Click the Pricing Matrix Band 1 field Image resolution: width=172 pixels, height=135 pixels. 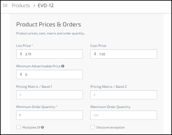click(50, 95)
